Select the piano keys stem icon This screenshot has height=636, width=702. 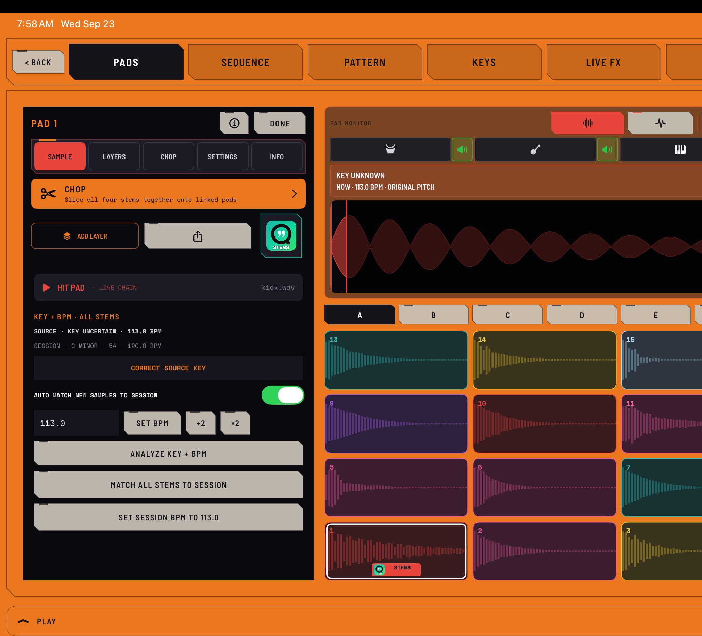coord(680,149)
